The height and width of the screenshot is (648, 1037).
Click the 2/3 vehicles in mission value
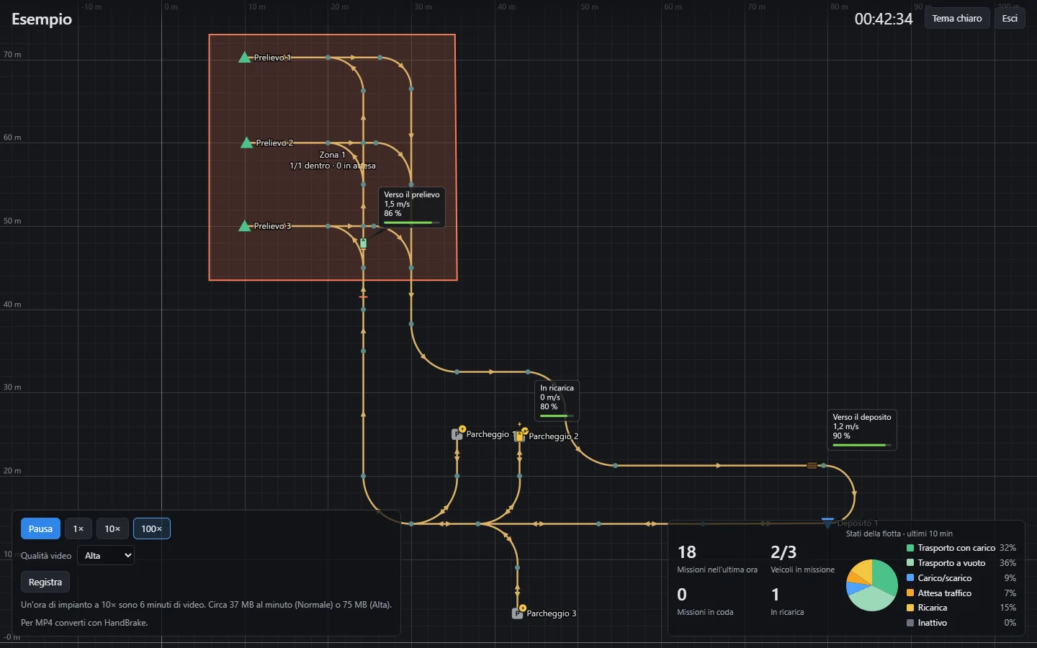point(784,552)
